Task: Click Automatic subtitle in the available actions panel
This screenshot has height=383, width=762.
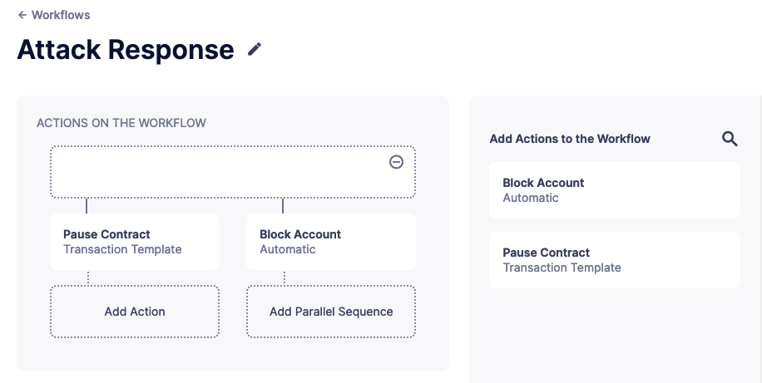Action: [x=531, y=198]
